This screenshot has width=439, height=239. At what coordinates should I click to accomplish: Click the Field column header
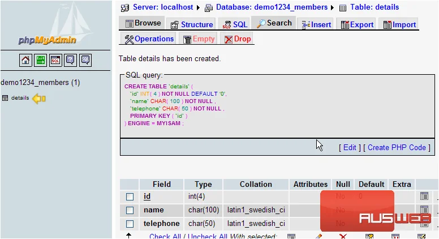tap(162, 184)
